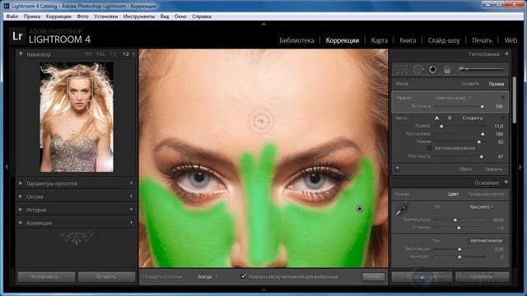Uncheck Показать маску наложения checkbox
Image resolution: width=527 pixels, height=296 pixels.
point(244,276)
